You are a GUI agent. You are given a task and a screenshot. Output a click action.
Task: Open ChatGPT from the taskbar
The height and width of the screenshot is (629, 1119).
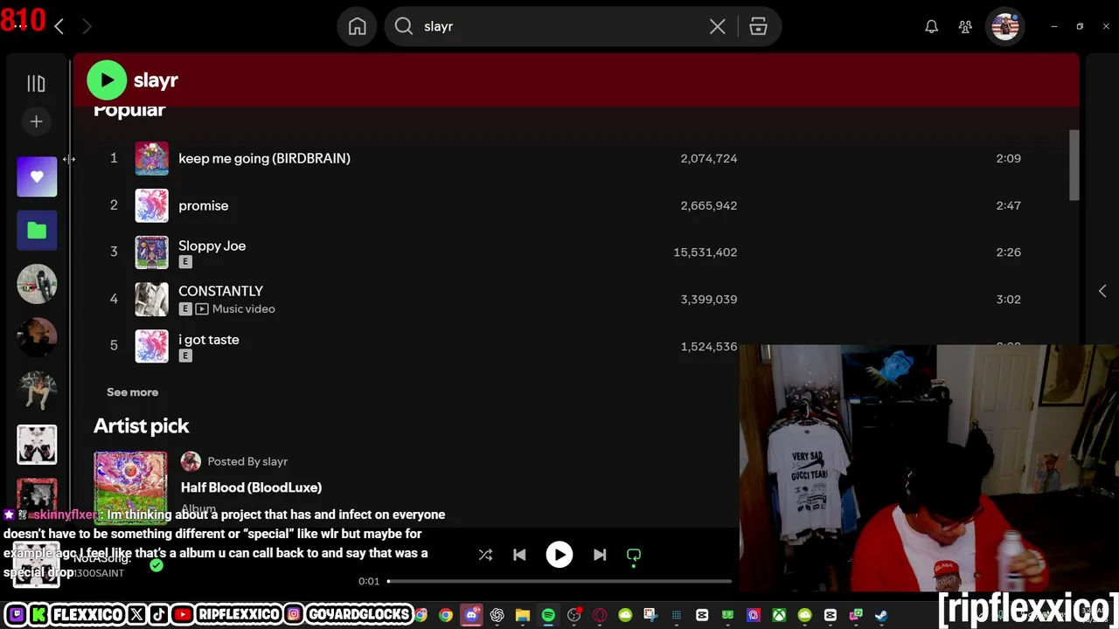click(497, 615)
